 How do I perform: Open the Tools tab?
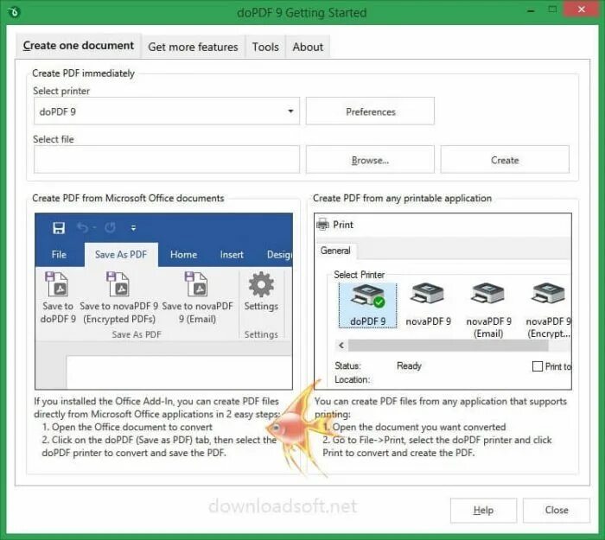(265, 47)
